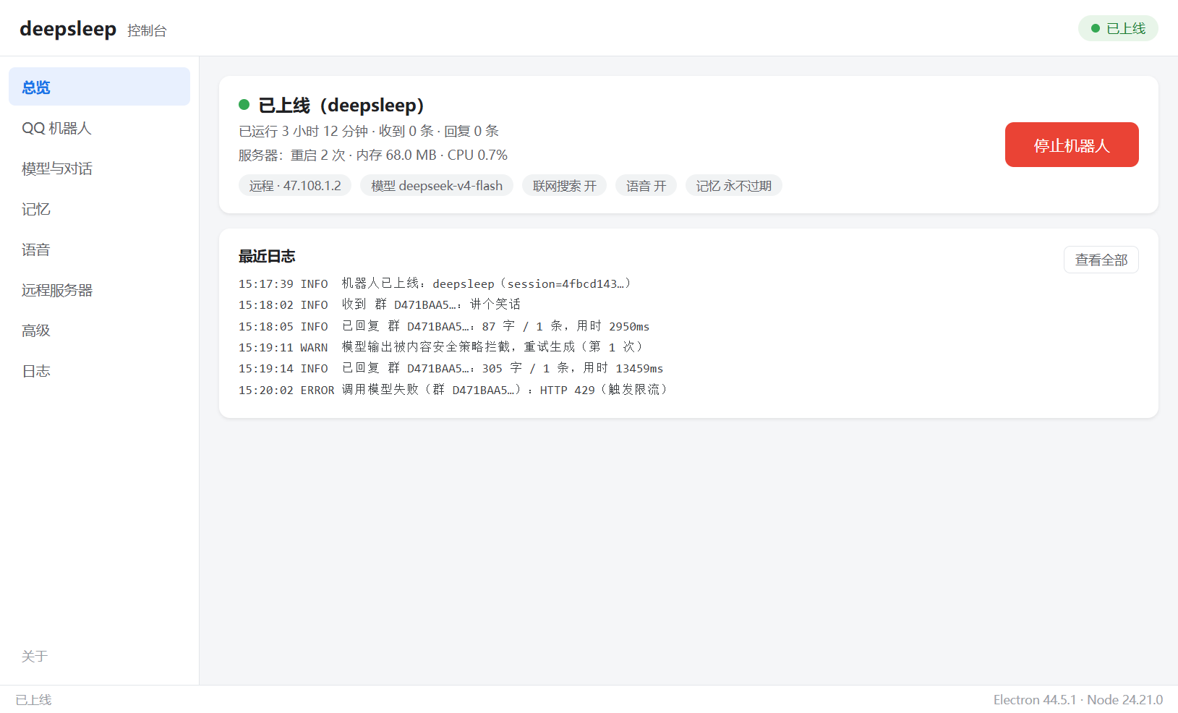This screenshot has width=1178, height=713.
Task: Click the green online dot beside 已上线（deepsleep）
Action: [244, 105]
